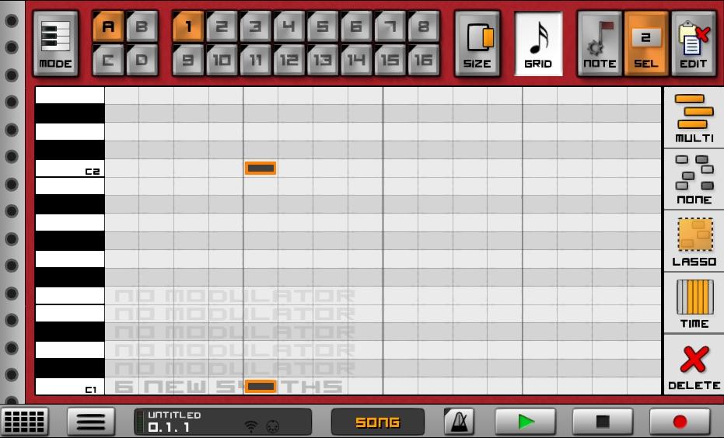Image resolution: width=724 pixels, height=438 pixels.
Task: Select pattern 9
Action: click(x=188, y=60)
